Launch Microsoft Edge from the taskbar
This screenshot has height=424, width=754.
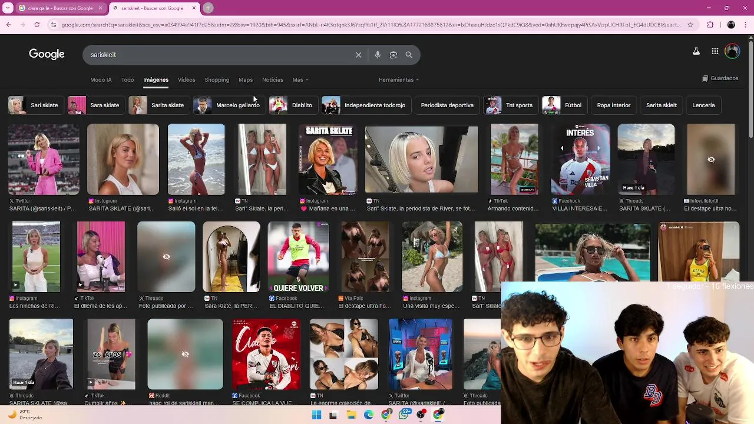click(x=369, y=415)
